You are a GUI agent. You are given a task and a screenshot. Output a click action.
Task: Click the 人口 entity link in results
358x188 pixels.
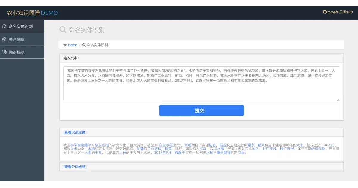click(x=331, y=145)
